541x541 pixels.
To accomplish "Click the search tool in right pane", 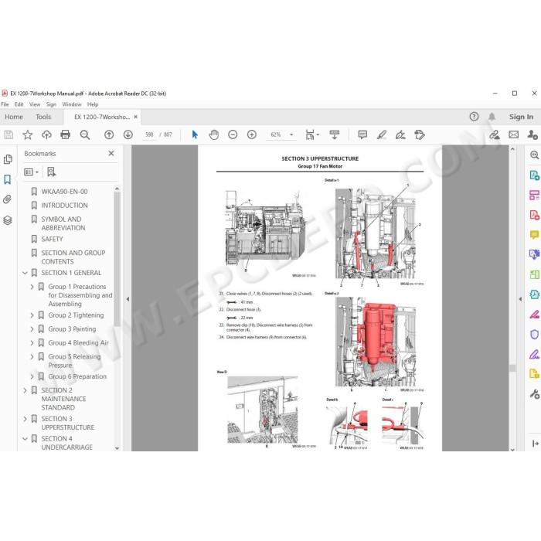I will point(534,155).
